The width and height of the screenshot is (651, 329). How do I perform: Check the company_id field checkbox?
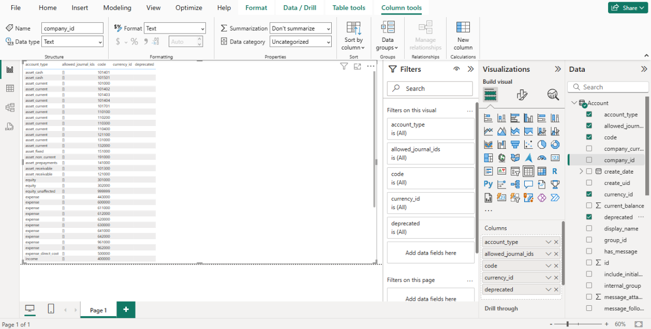pyautogui.click(x=589, y=160)
